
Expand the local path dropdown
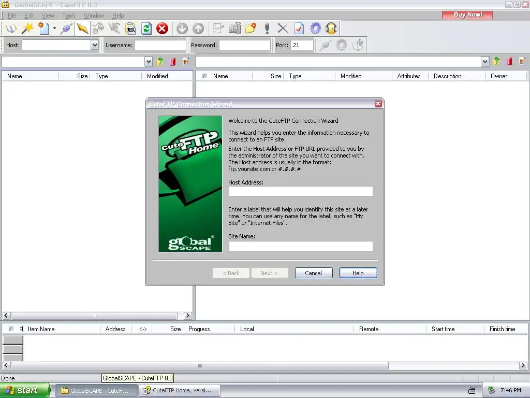[x=149, y=62]
